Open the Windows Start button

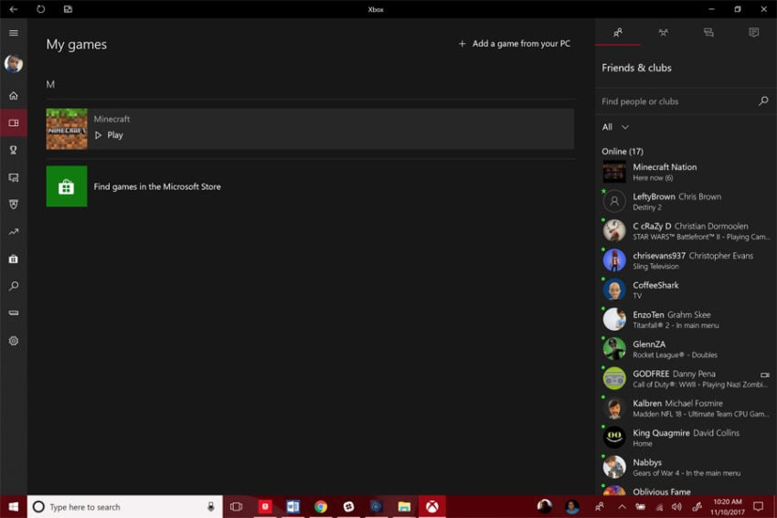click(14, 507)
